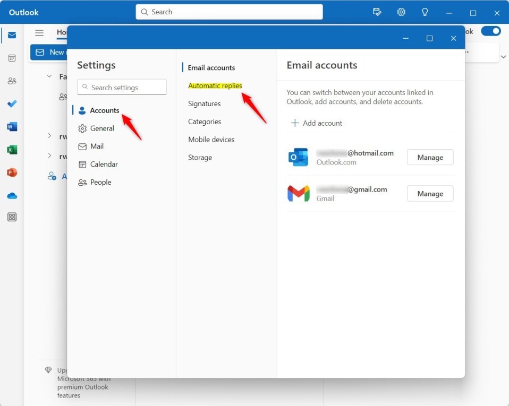Click the Search settings field
This screenshot has height=406, width=509.
pyautogui.click(x=122, y=86)
